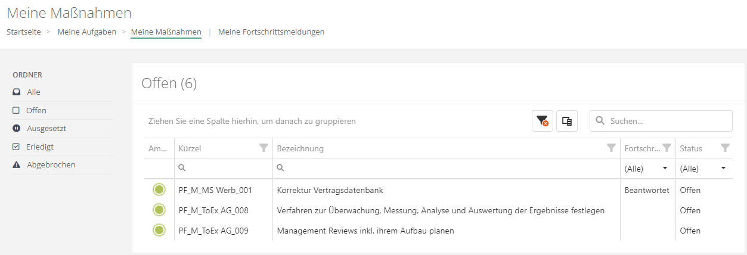747x255 pixels.
Task: Open Meine Aufgaben breadcrumb link
Action: [86, 32]
